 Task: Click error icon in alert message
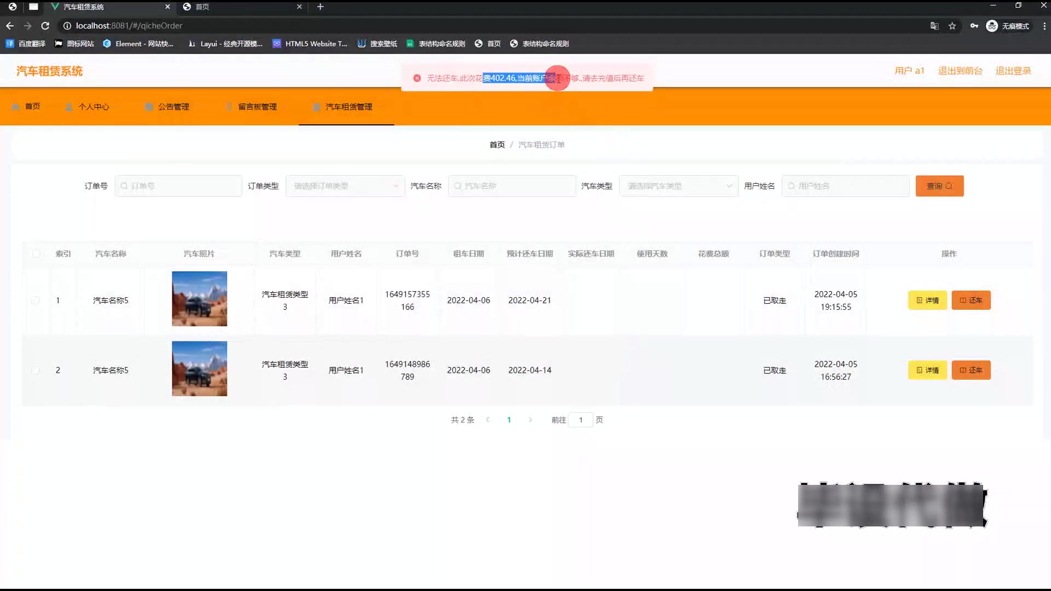pos(417,78)
